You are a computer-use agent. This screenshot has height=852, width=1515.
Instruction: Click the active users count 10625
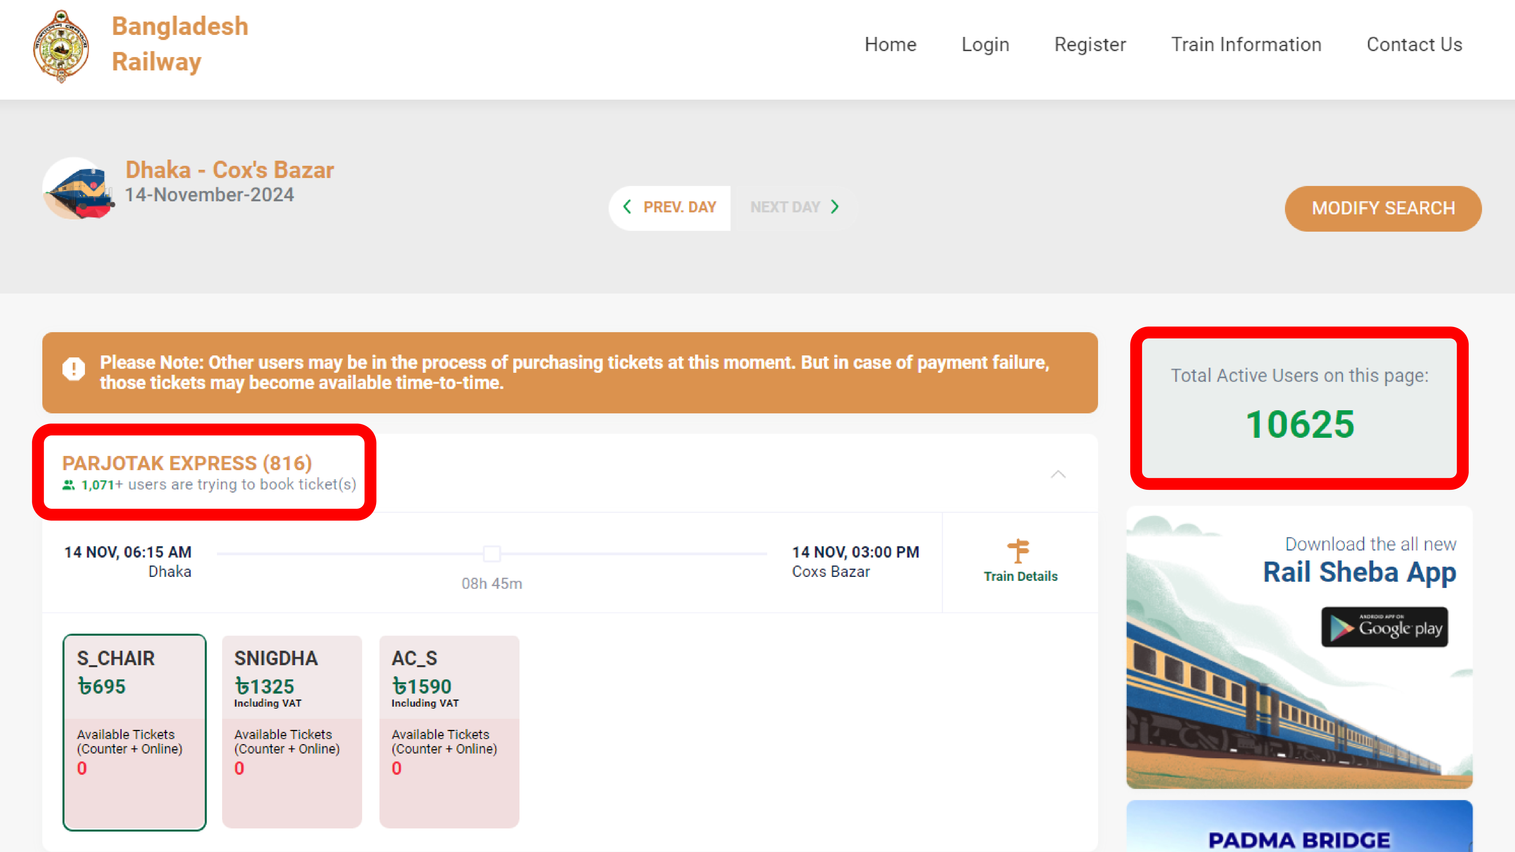click(1300, 424)
